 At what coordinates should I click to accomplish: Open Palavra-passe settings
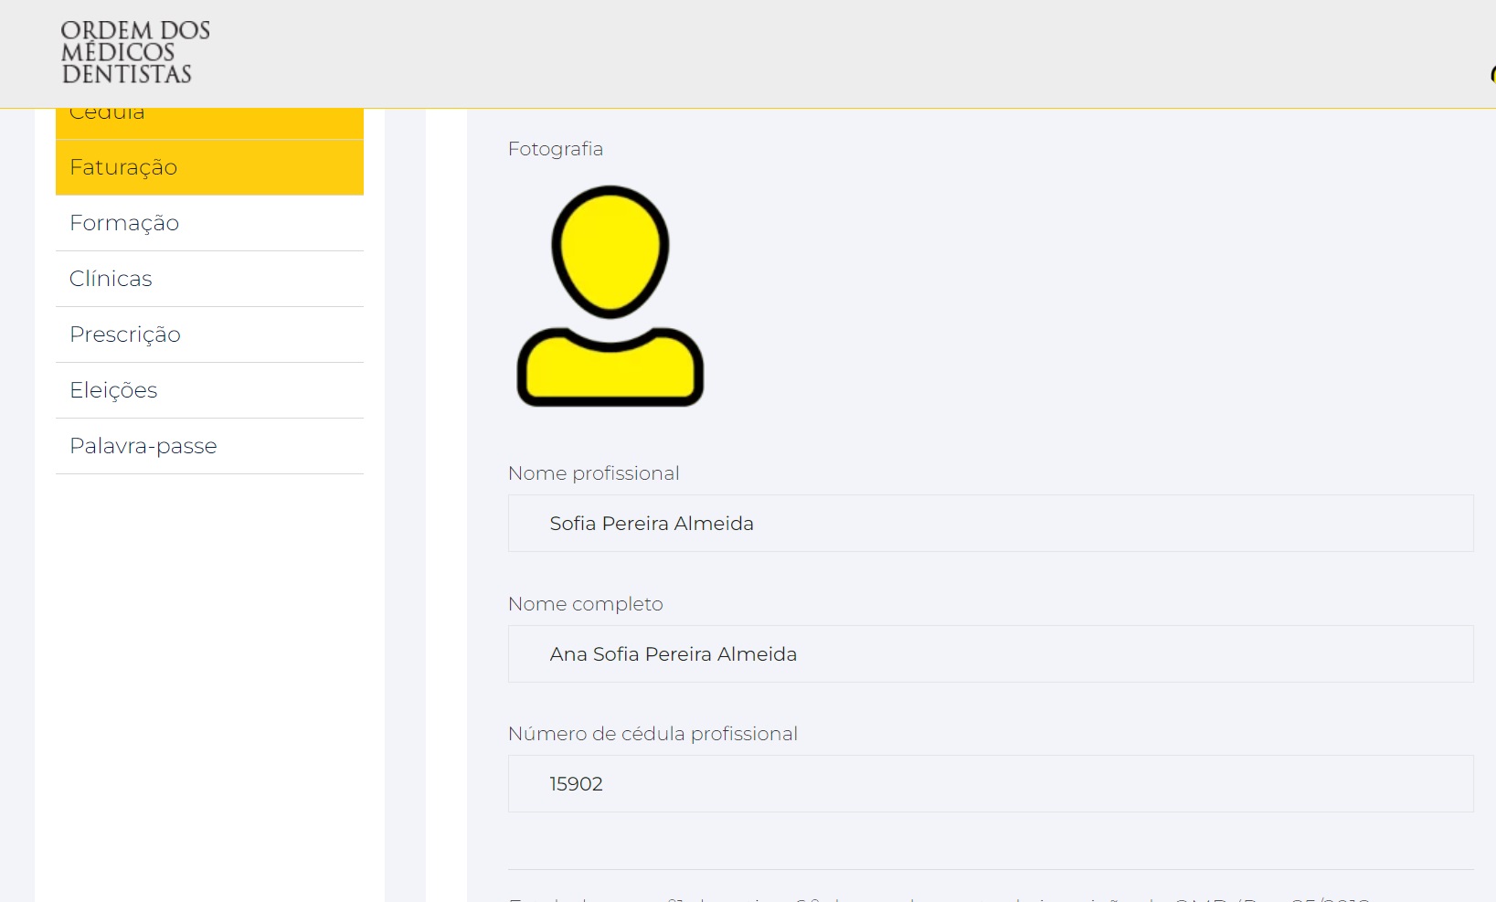[x=209, y=446]
